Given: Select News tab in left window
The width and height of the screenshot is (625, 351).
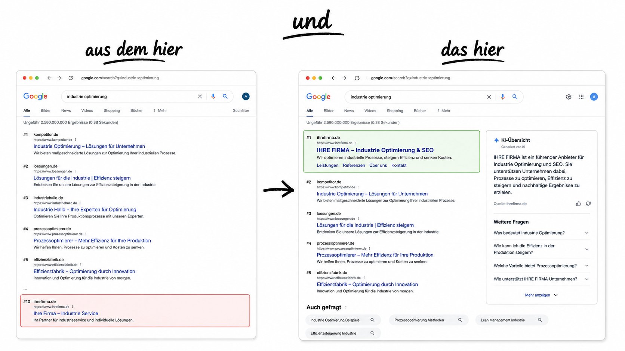Looking at the screenshot, I should tap(66, 110).
